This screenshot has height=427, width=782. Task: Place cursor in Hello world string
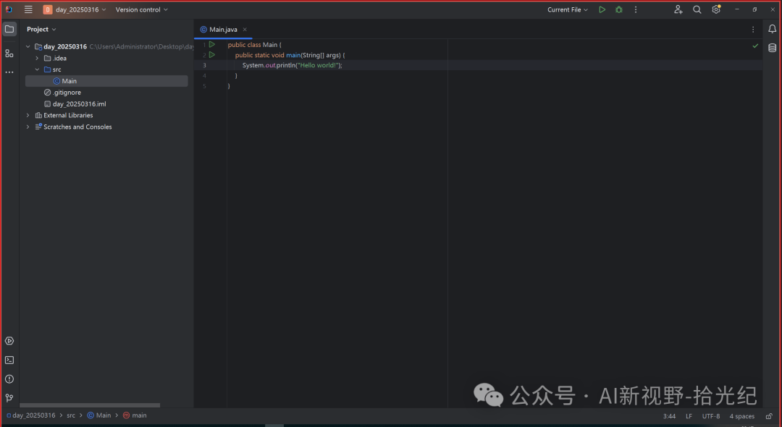pyautogui.click(x=318, y=65)
